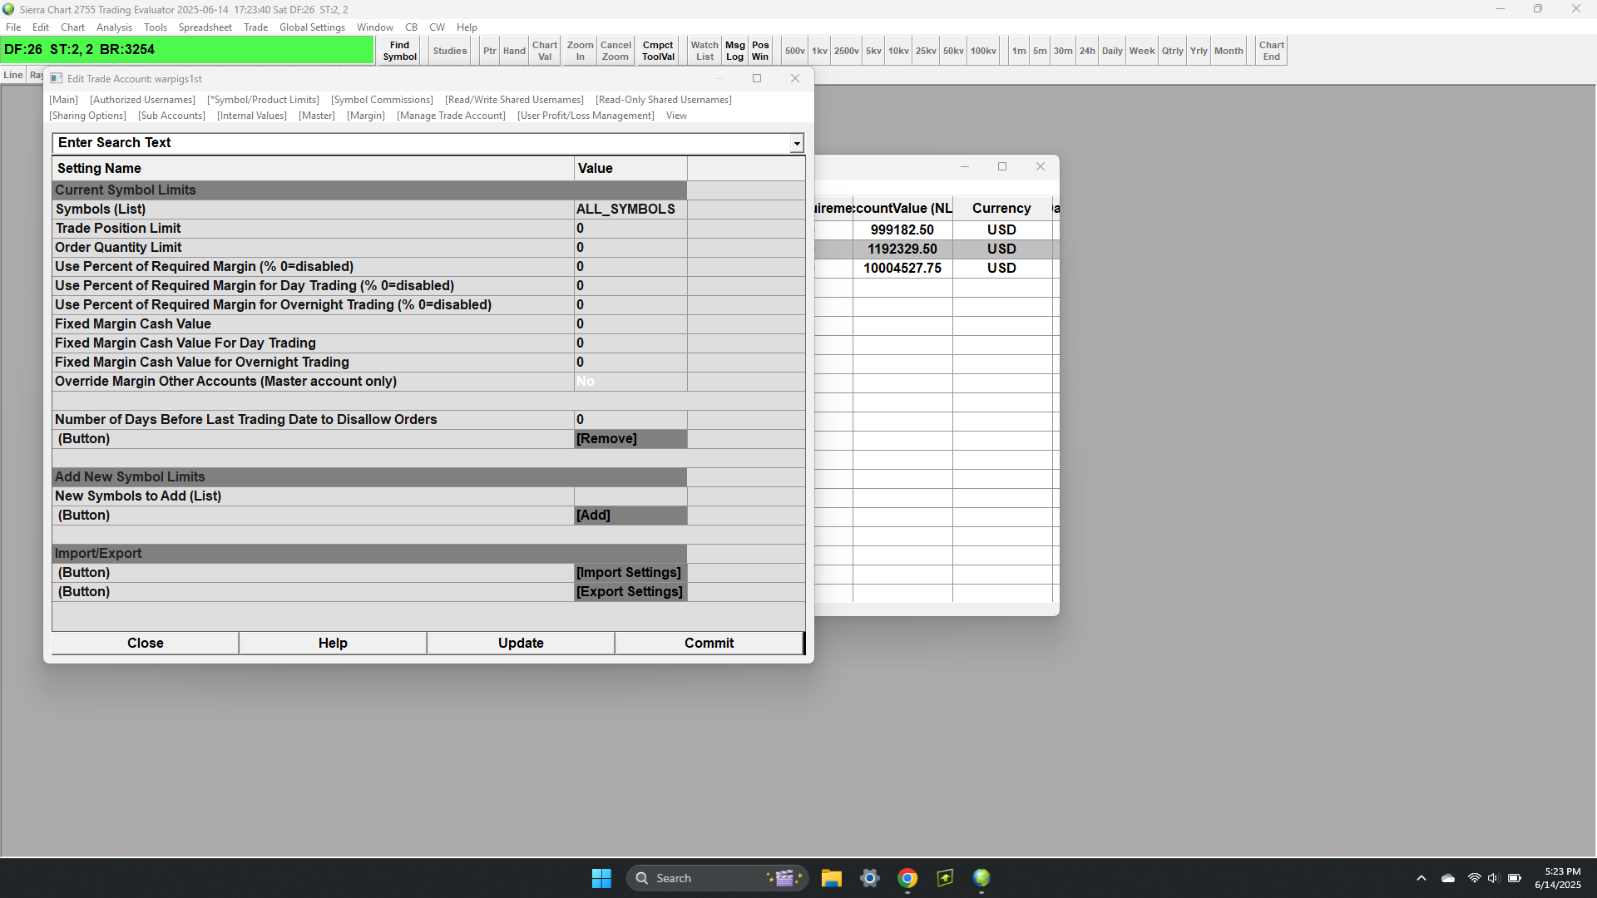Select the Hand tool in the toolbar
The image size is (1597, 898).
pos(514,51)
